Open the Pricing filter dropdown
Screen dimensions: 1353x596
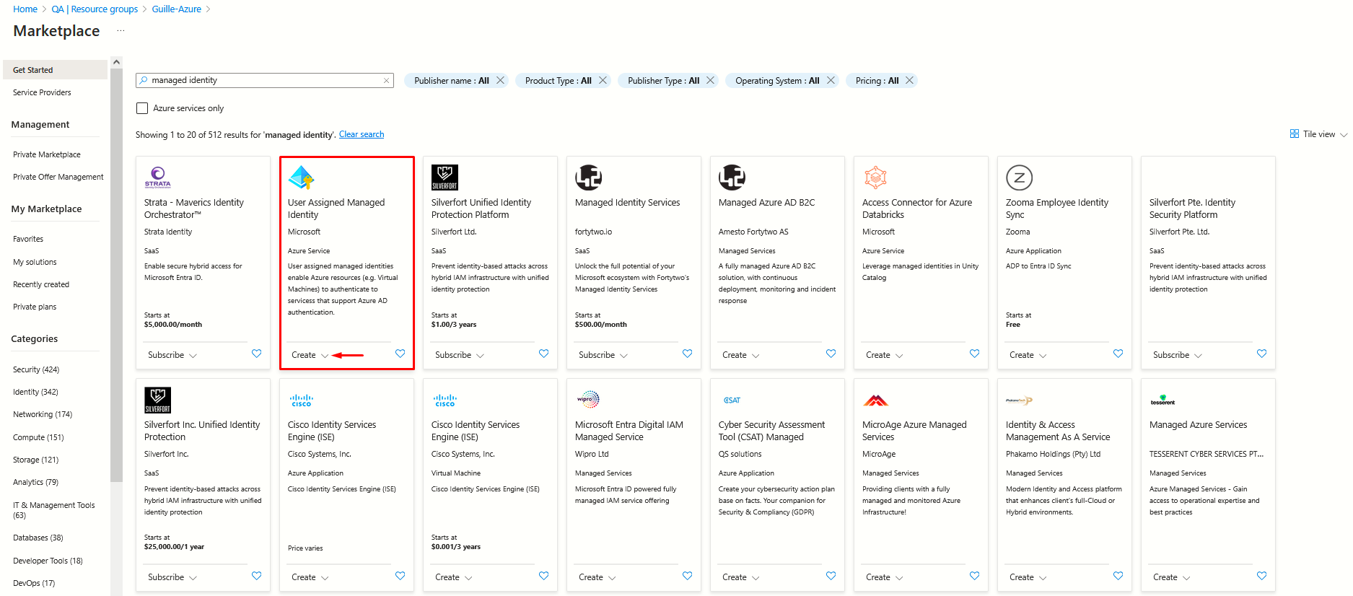[877, 81]
